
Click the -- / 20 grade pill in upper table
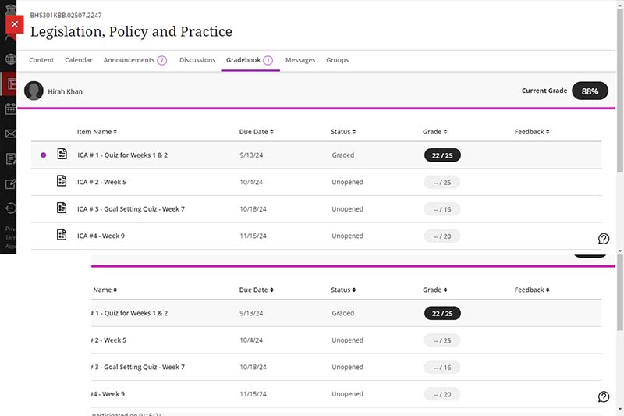(x=442, y=236)
